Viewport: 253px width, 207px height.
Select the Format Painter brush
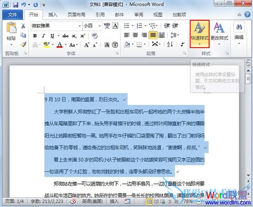23,44
